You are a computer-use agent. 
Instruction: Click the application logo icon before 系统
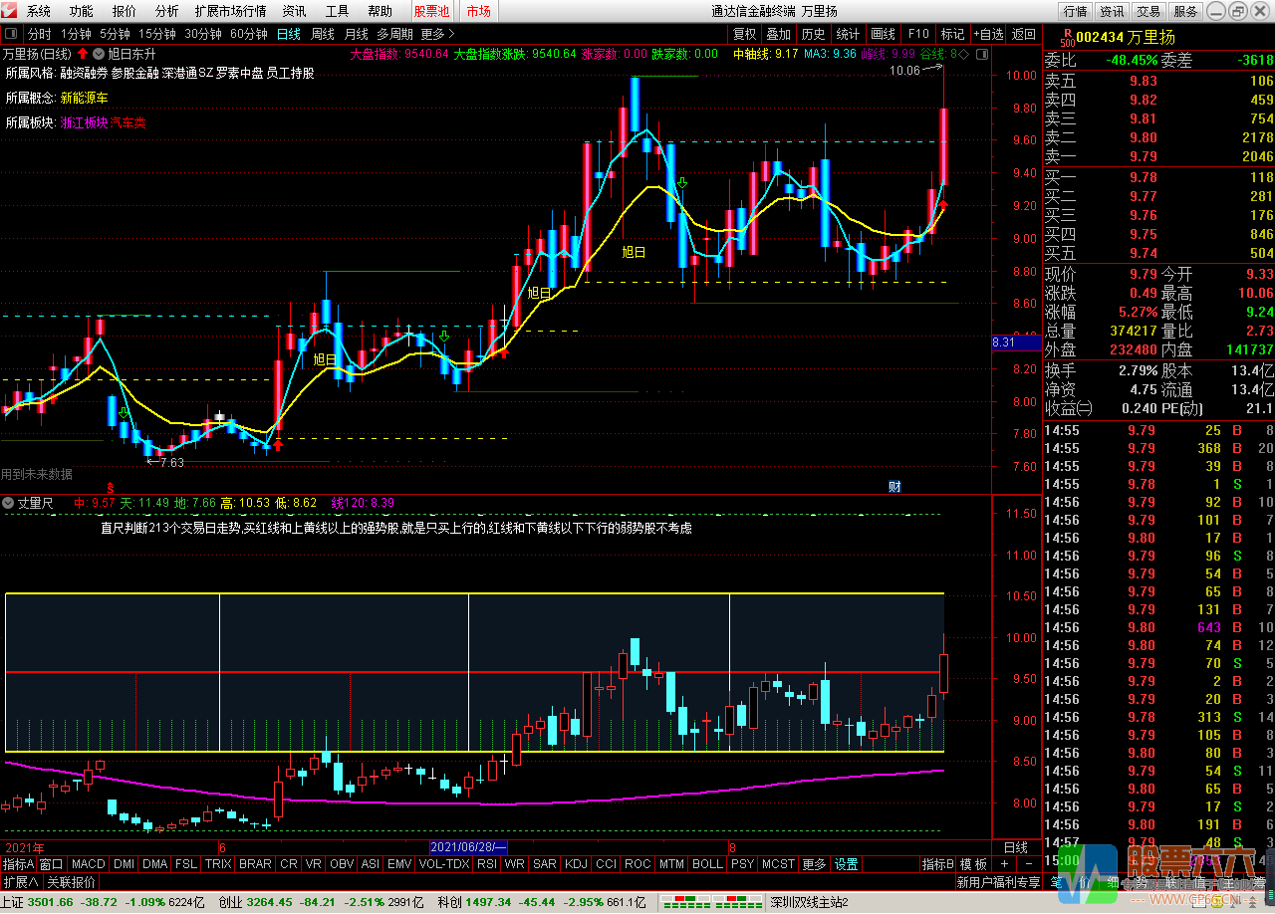click(10, 11)
